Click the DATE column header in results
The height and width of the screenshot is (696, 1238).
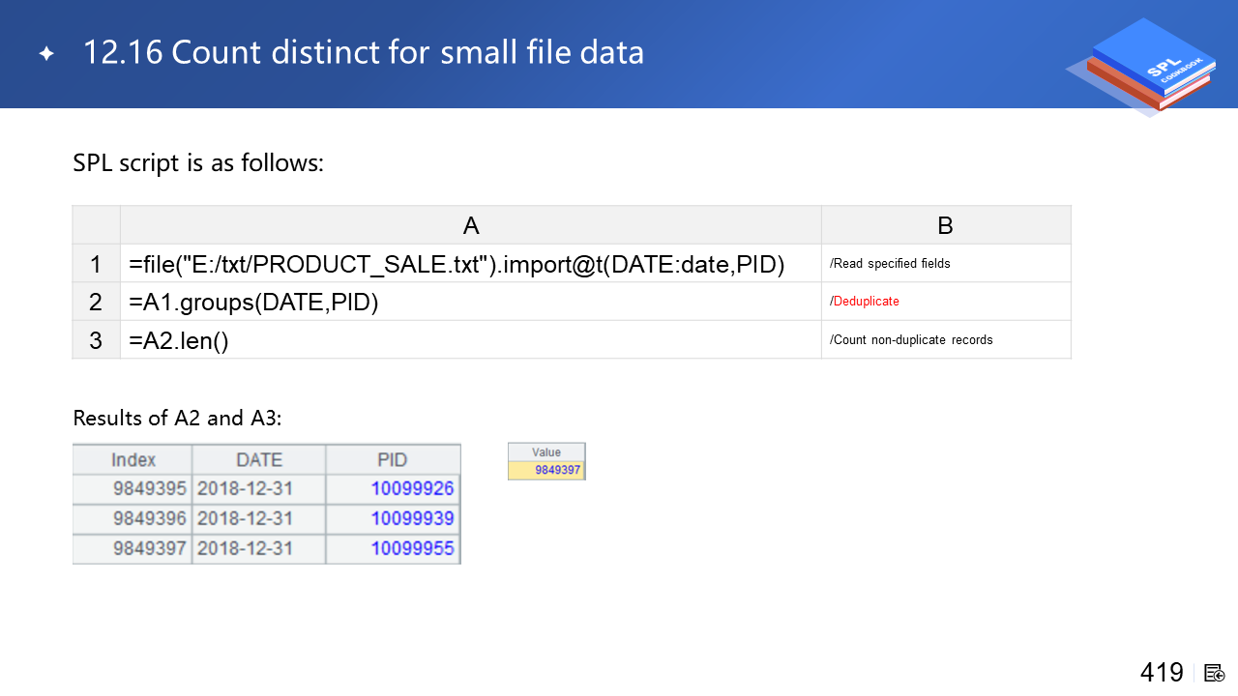click(x=259, y=460)
